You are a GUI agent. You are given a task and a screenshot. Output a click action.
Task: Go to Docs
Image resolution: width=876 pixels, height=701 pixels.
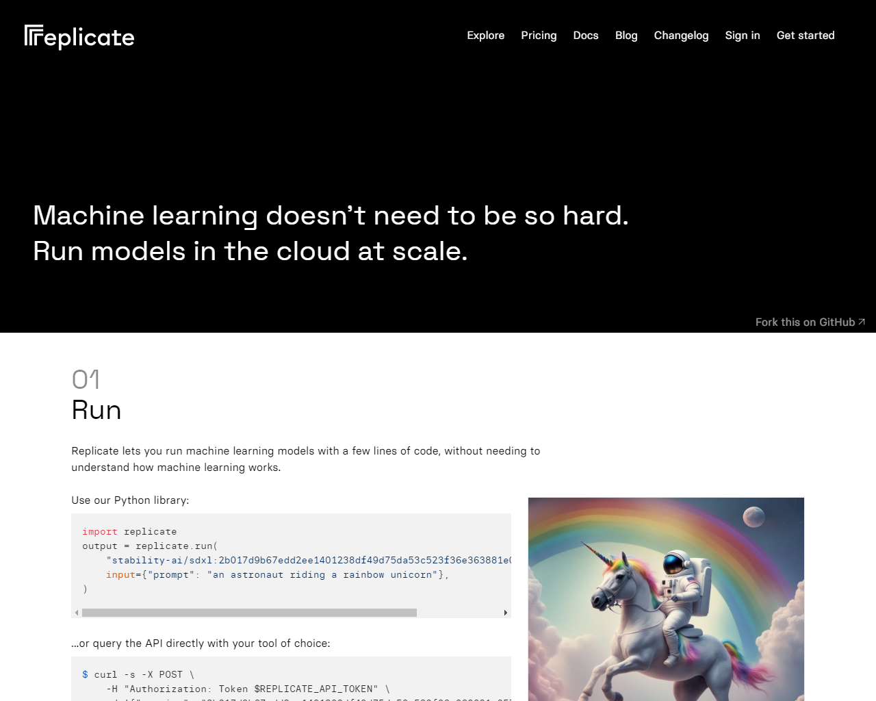(586, 36)
